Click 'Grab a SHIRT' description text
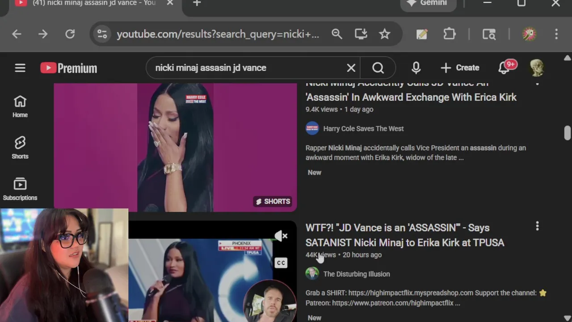The width and height of the screenshot is (572, 322). 426,298
